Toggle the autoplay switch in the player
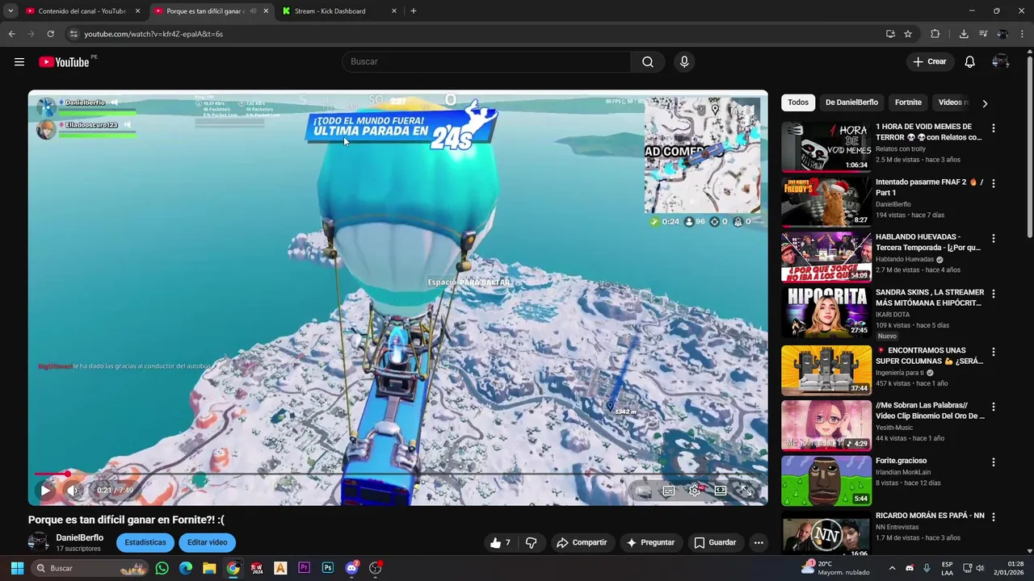This screenshot has height=581, width=1034. coord(642,490)
